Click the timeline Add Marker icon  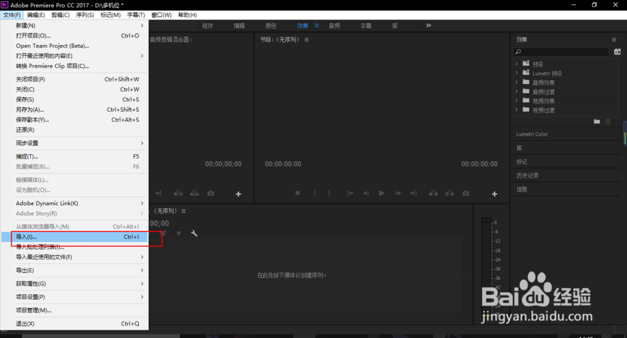click(179, 233)
